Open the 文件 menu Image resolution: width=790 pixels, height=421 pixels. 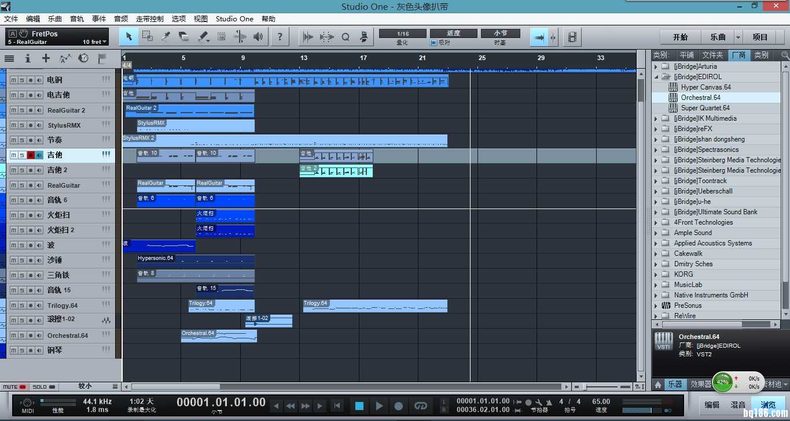pos(11,18)
